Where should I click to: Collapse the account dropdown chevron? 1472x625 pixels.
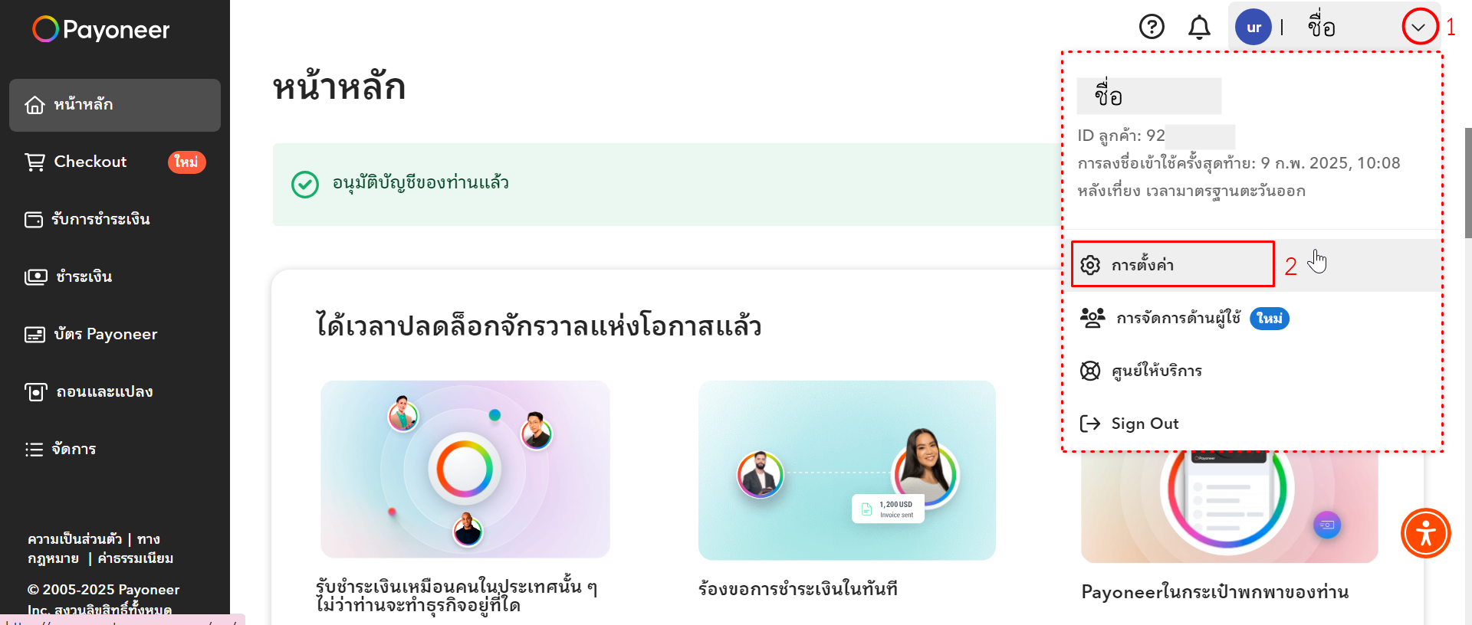point(1419,28)
